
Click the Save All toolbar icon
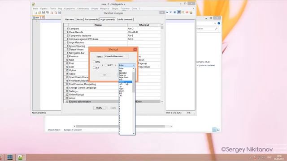[x=48, y=13]
